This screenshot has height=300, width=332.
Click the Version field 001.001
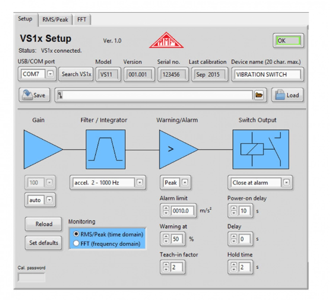click(x=139, y=74)
